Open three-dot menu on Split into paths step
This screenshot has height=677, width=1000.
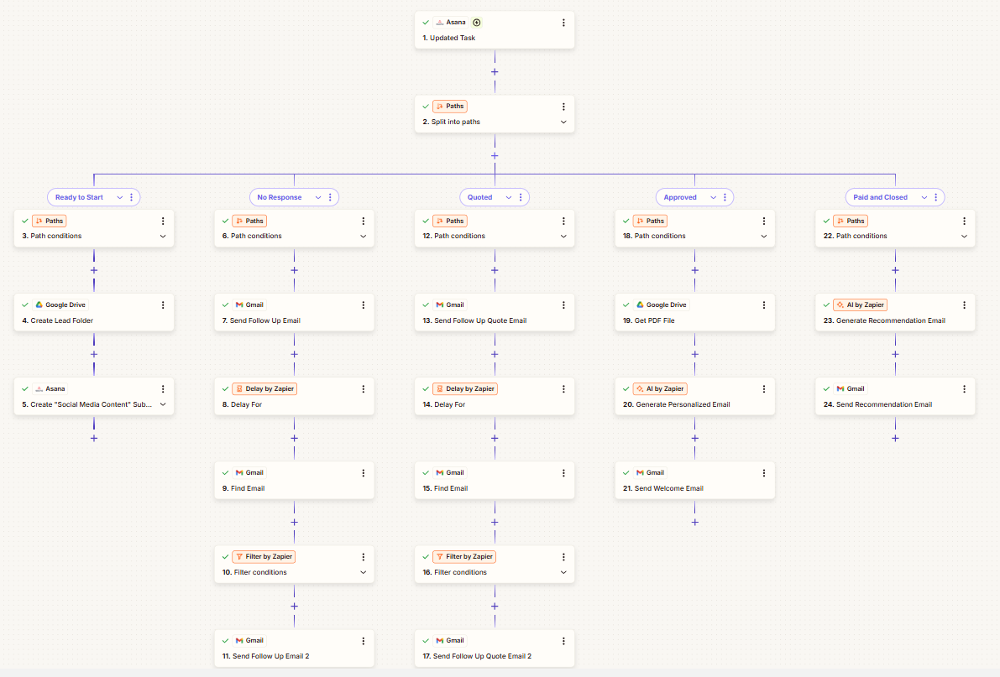[x=563, y=107]
